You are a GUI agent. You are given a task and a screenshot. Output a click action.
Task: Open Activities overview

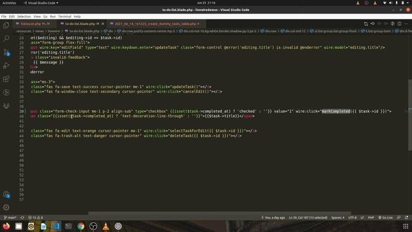(x=9, y=3)
